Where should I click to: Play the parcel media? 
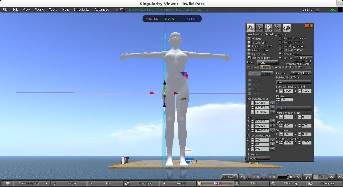(x=270, y=177)
